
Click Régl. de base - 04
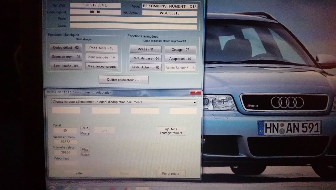[x=145, y=58]
